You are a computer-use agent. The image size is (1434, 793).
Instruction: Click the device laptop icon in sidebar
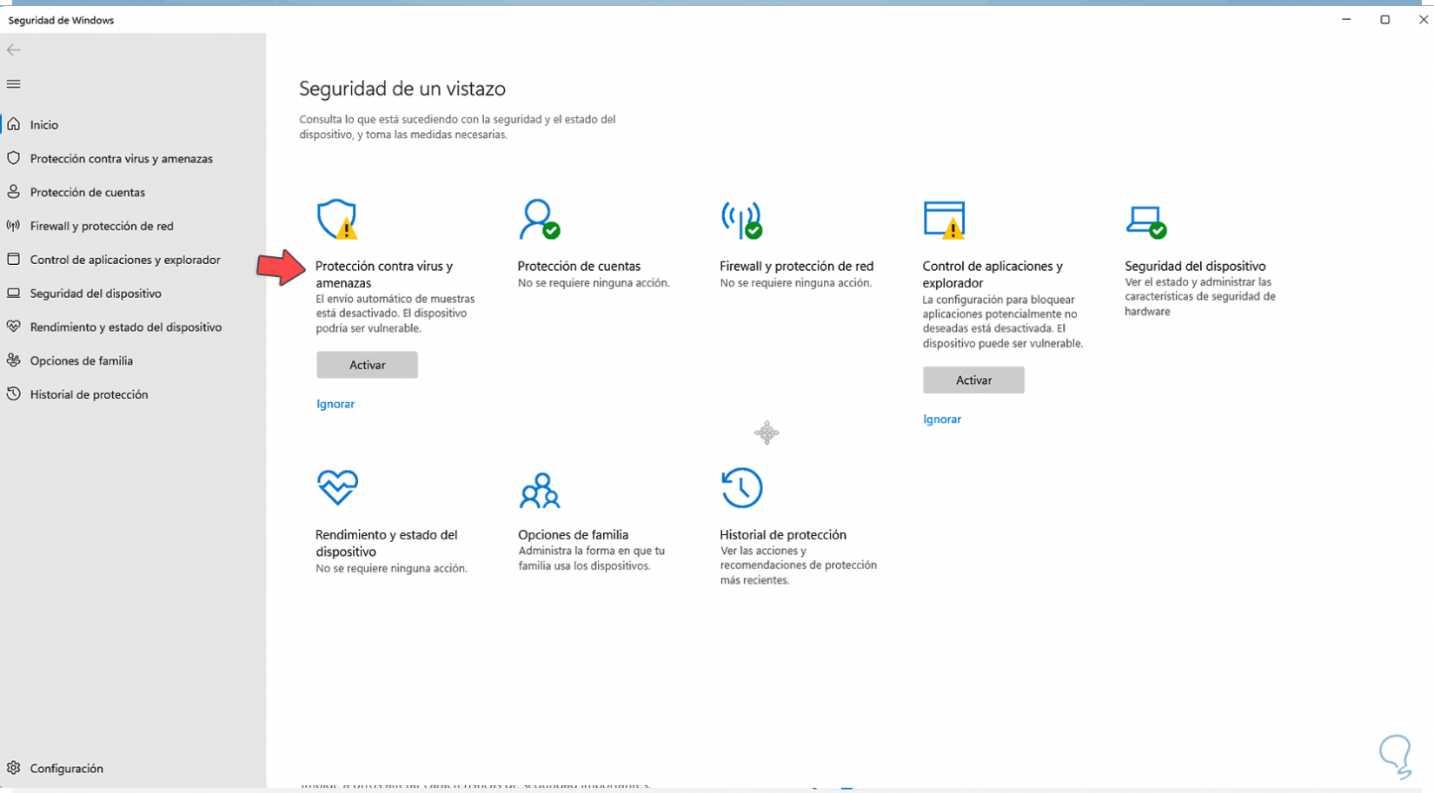tap(14, 293)
